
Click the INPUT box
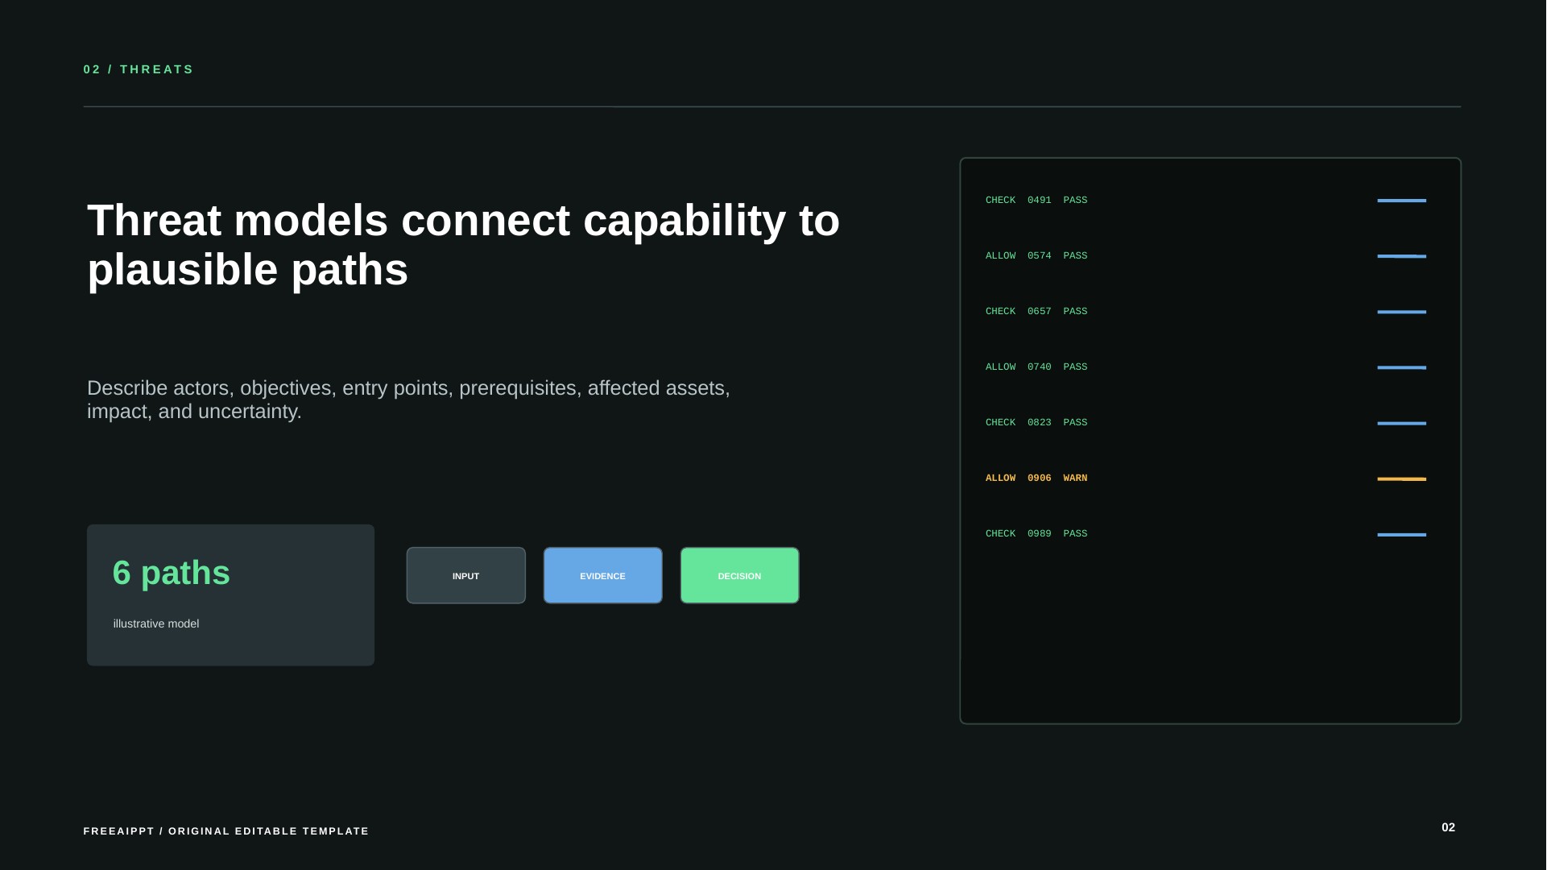pos(465,575)
